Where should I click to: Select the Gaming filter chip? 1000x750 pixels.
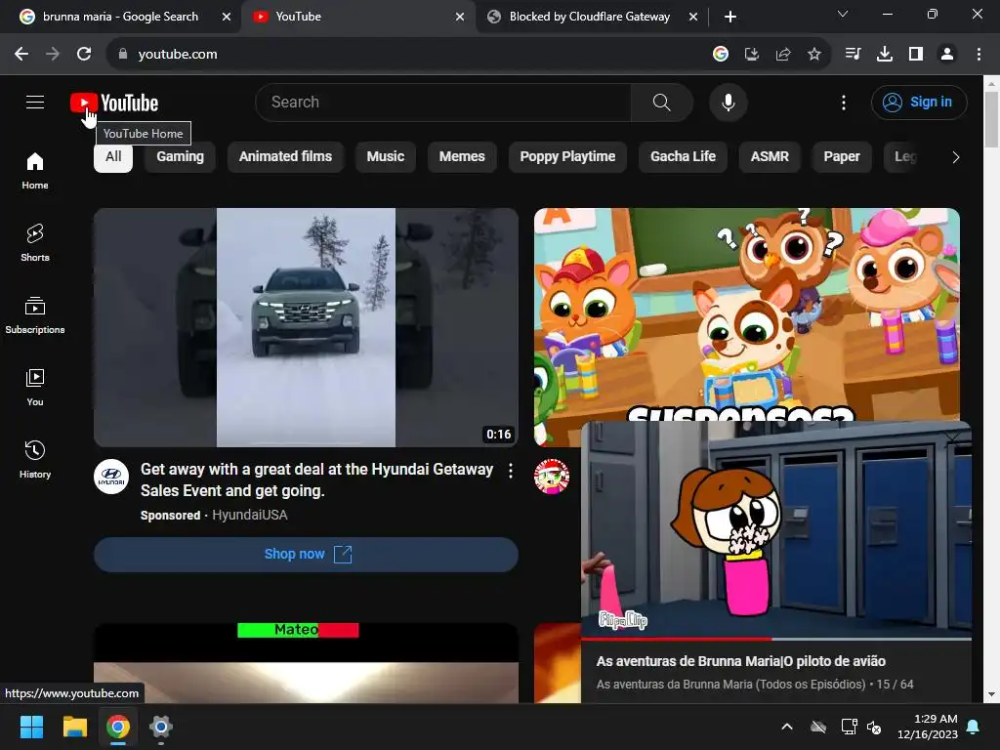(181, 157)
